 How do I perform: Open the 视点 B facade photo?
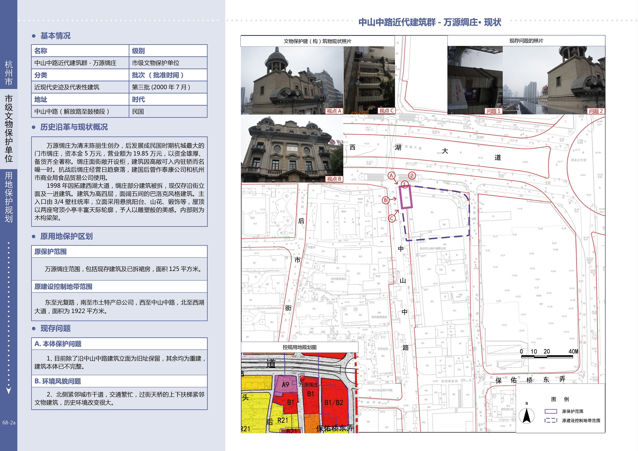click(x=292, y=149)
